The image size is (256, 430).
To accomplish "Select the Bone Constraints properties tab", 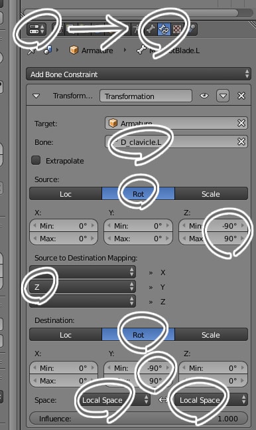I will click(x=164, y=29).
